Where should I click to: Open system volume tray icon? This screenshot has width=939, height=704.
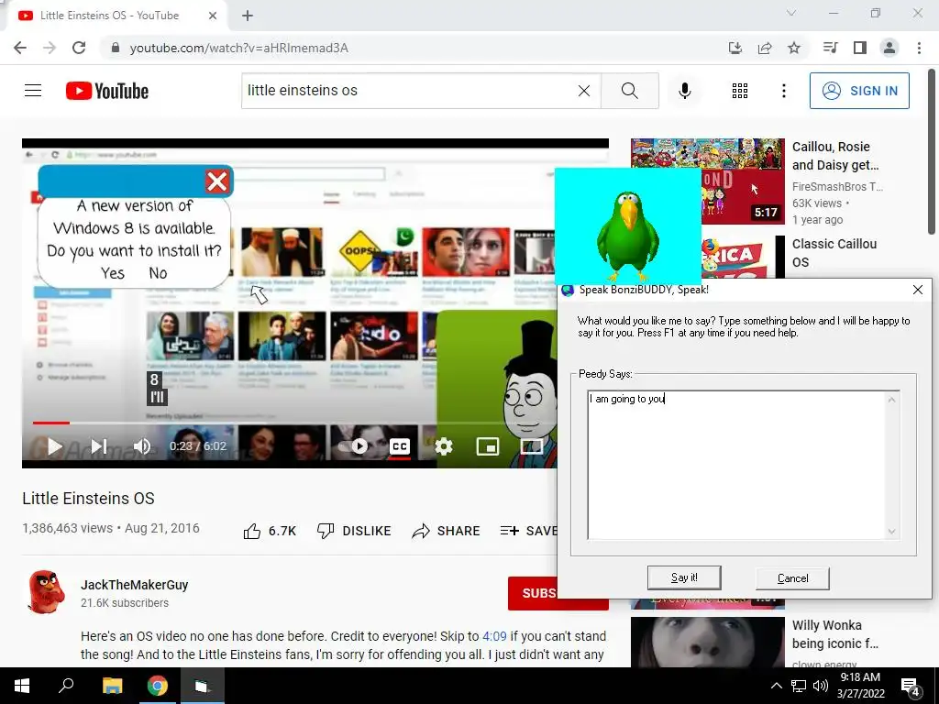point(821,686)
